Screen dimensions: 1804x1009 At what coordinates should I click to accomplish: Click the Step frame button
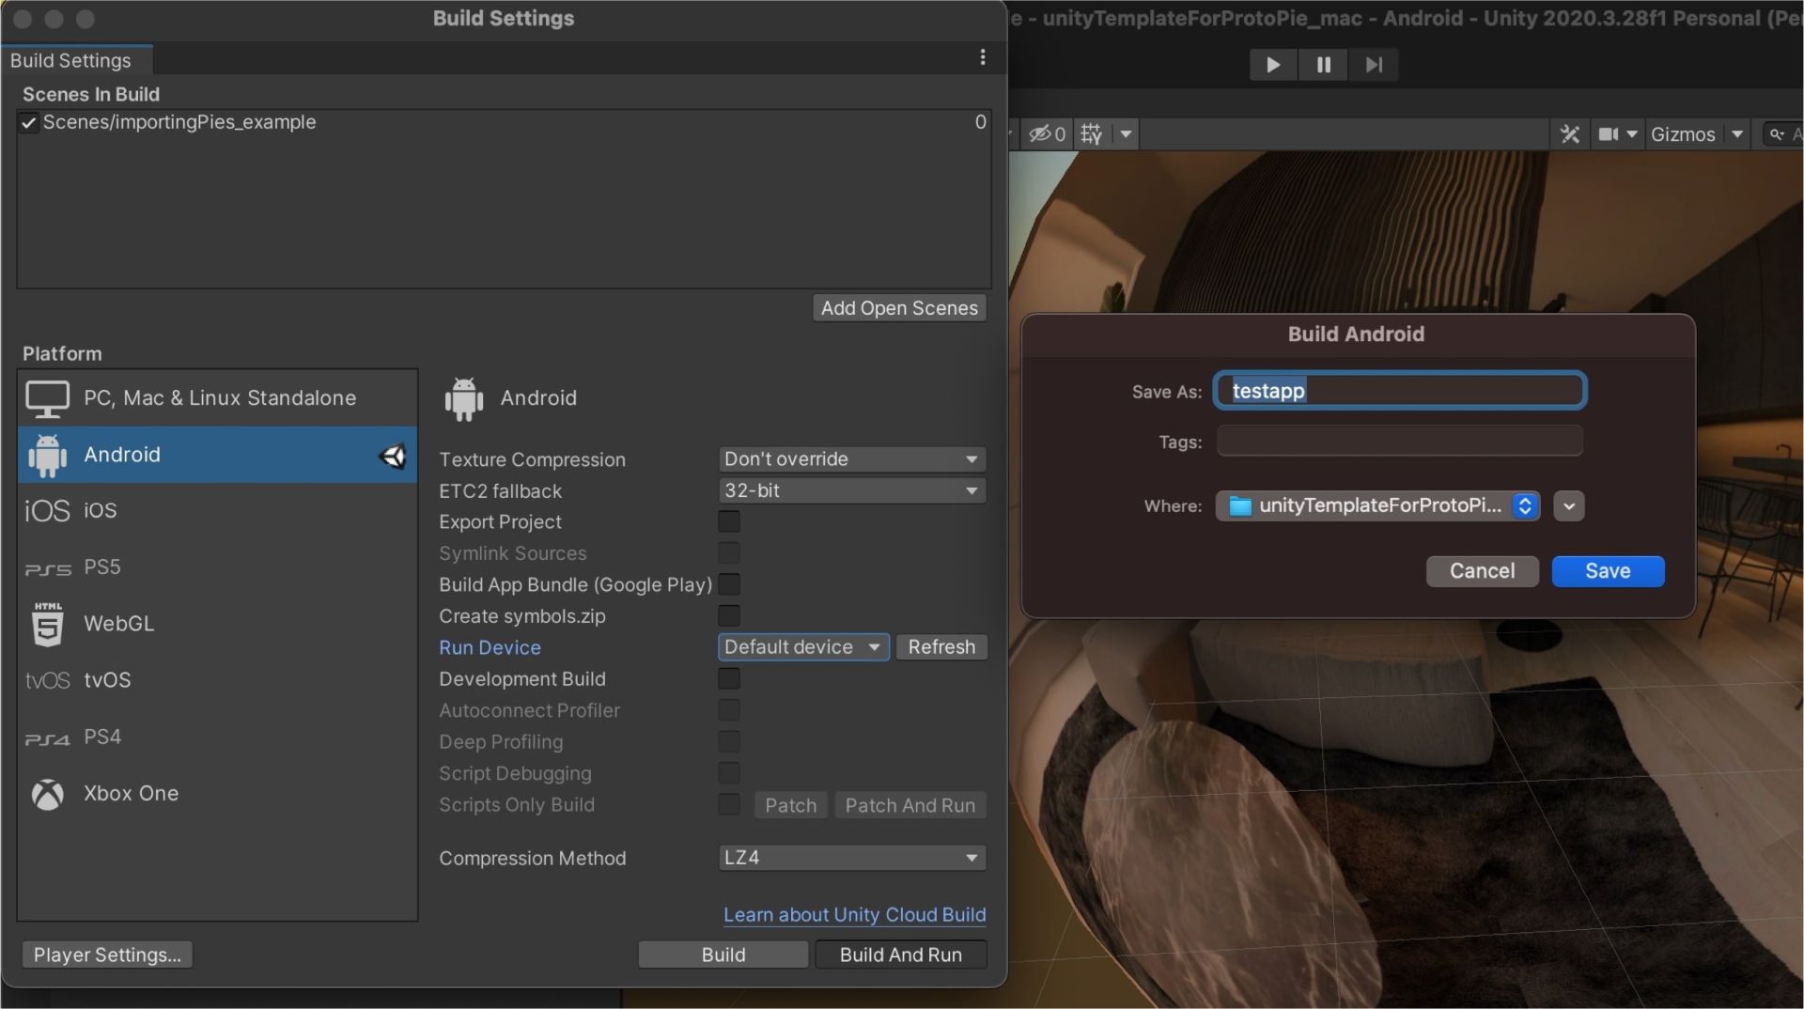[1374, 65]
